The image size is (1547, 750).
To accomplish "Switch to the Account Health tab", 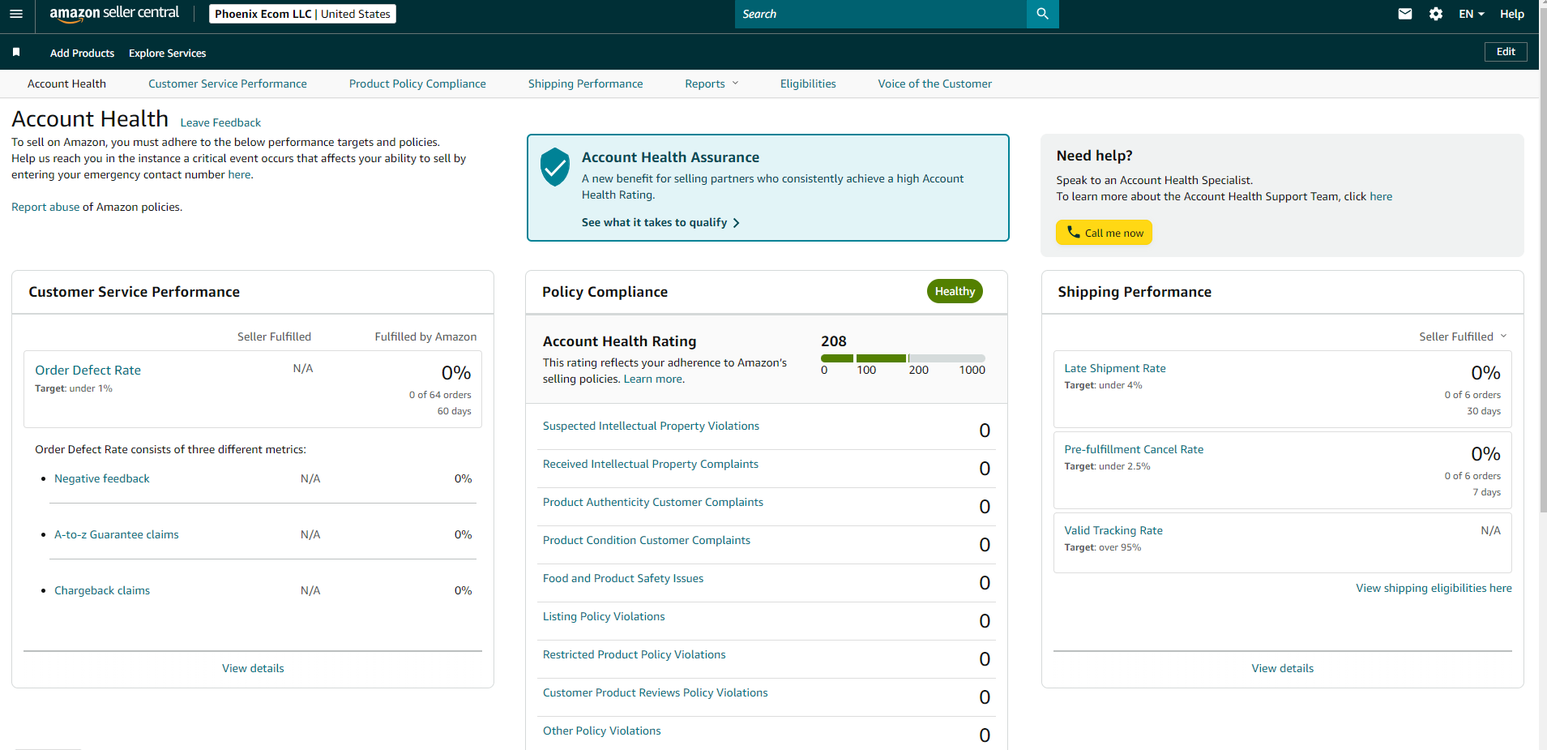I will click(66, 84).
